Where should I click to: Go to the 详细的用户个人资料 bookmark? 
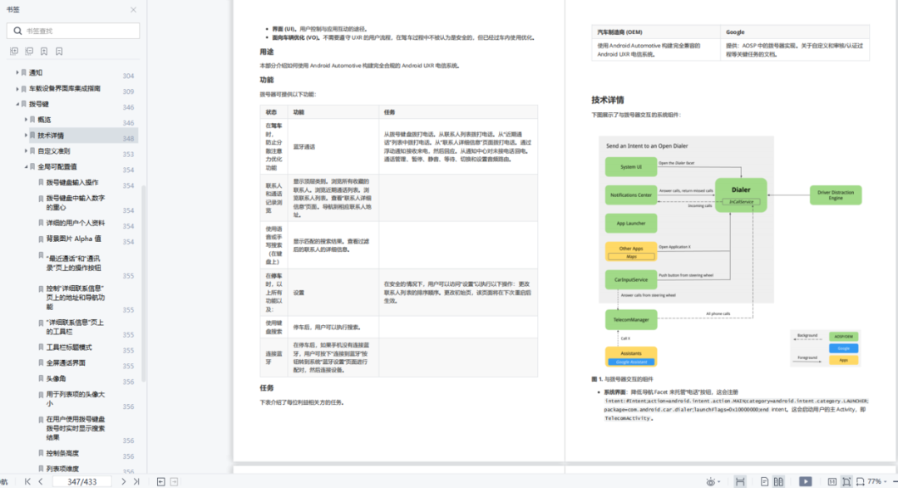point(76,223)
